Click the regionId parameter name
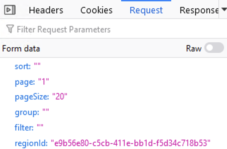The image size is (227, 149). (31, 143)
